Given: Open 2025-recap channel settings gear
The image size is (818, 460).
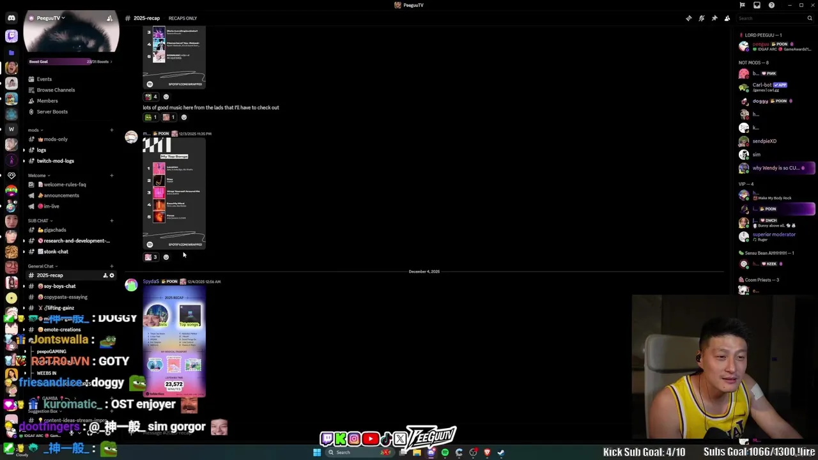Looking at the screenshot, I should click(112, 275).
